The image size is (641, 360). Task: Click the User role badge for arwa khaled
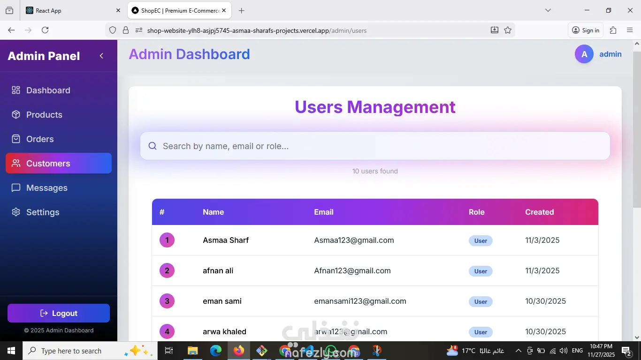click(481, 332)
